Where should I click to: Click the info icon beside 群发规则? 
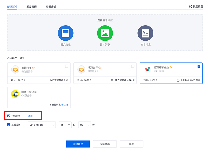[191, 7]
